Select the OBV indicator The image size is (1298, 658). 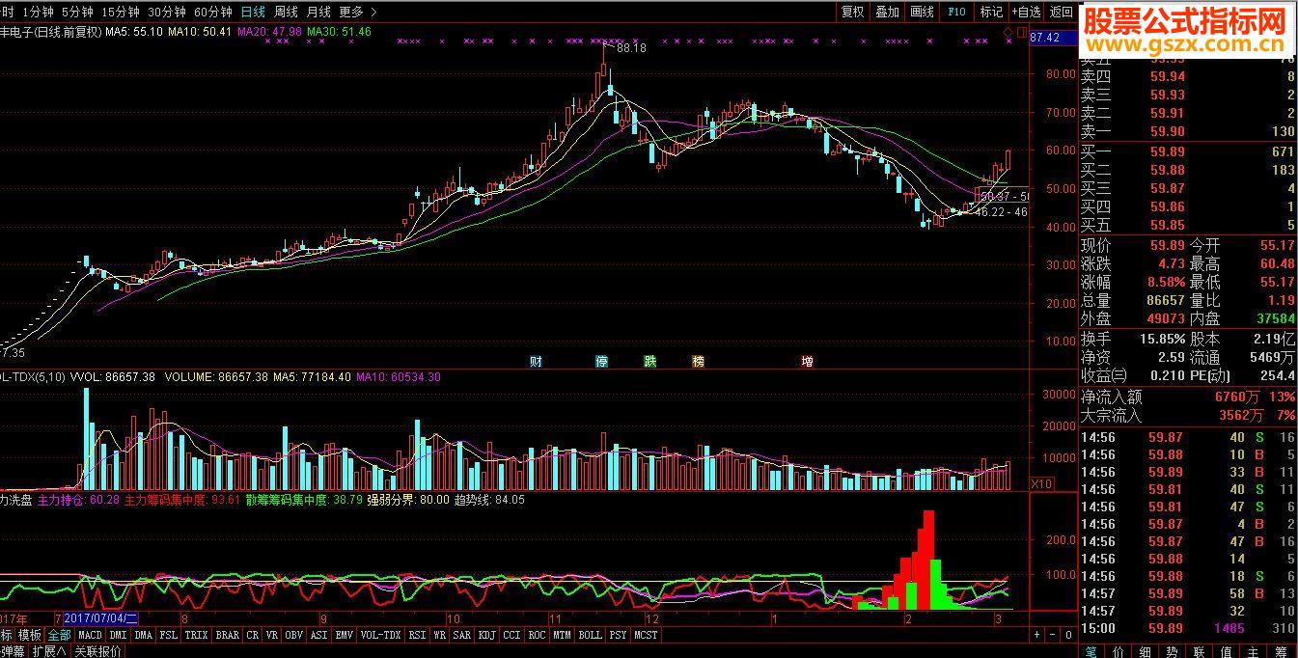point(293,635)
